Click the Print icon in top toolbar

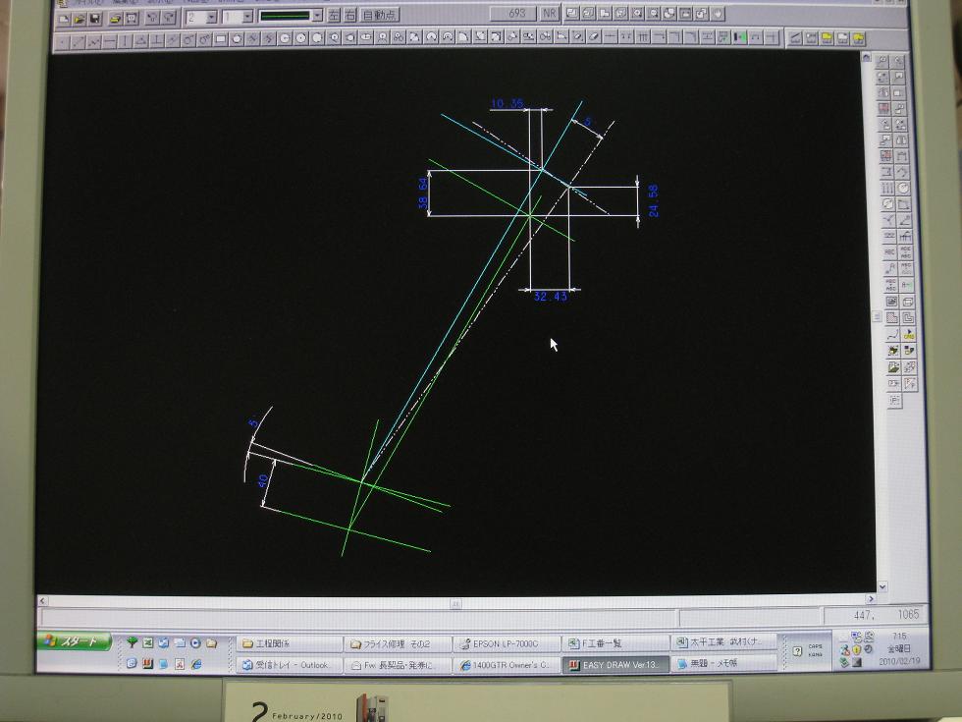click(x=116, y=18)
